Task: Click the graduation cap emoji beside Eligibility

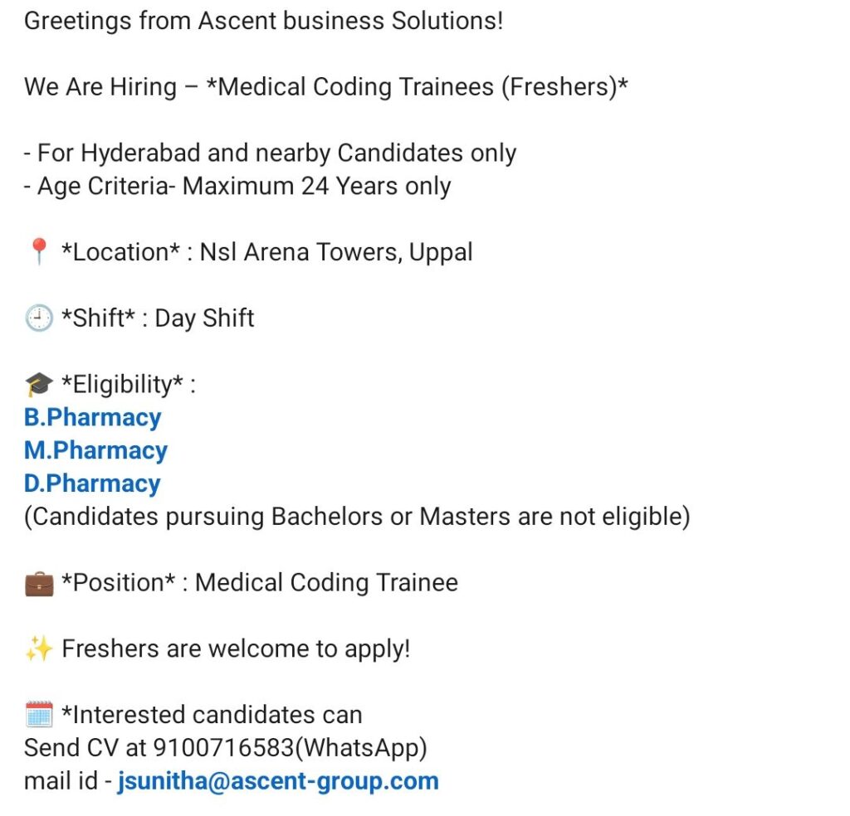Action: (38, 385)
